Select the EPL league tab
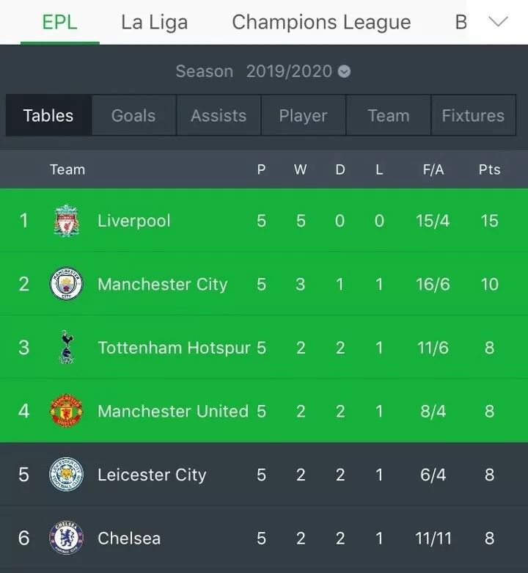Viewport: 528px width, 573px height. pos(59,22)
